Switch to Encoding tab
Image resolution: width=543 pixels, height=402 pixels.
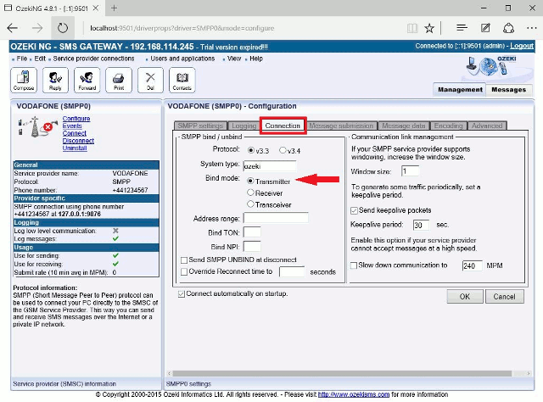(x=449, y=126)
